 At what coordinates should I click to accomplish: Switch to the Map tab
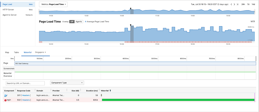(x=7, y=52)
